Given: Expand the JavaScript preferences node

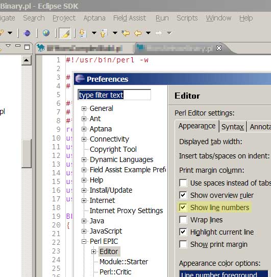Looking at the screenshot, I should [x=84, y=231].
